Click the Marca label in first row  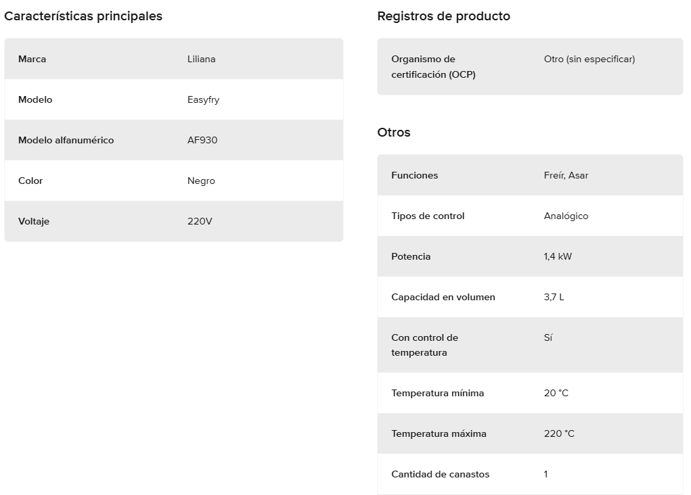click(x=32, y=59)
